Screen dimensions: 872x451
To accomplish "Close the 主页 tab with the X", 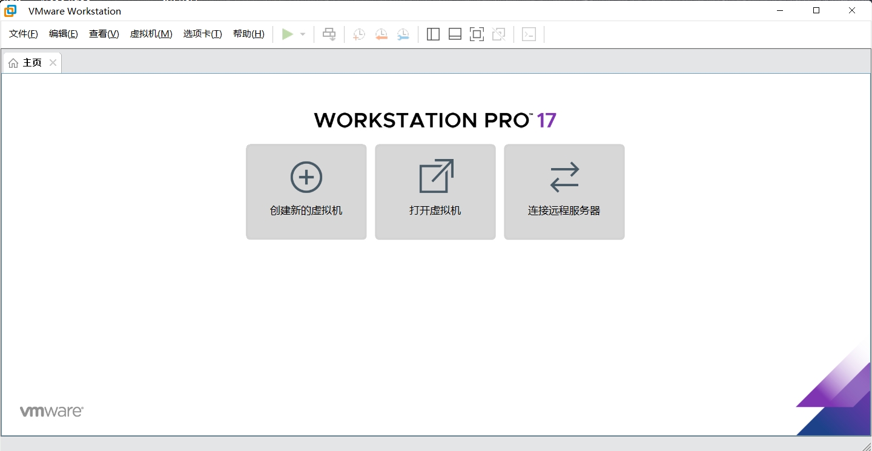I will coord(53,63).
